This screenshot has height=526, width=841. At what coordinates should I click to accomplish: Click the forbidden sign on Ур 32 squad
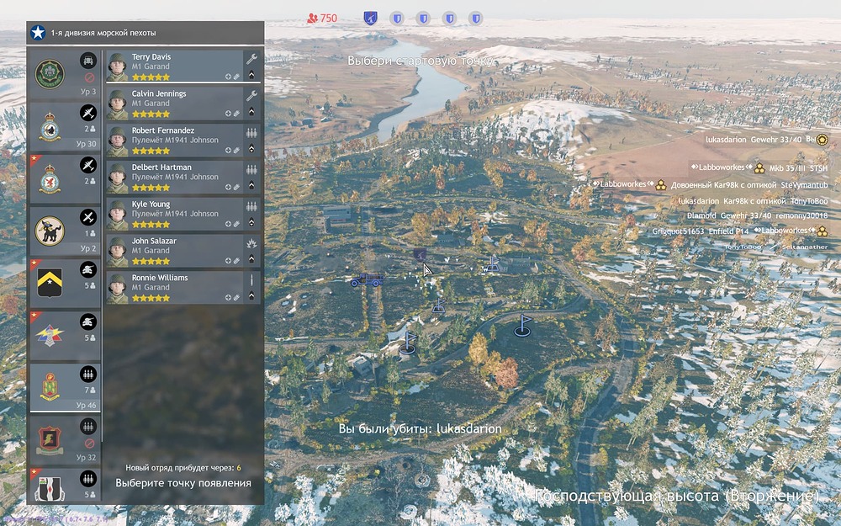90,444
